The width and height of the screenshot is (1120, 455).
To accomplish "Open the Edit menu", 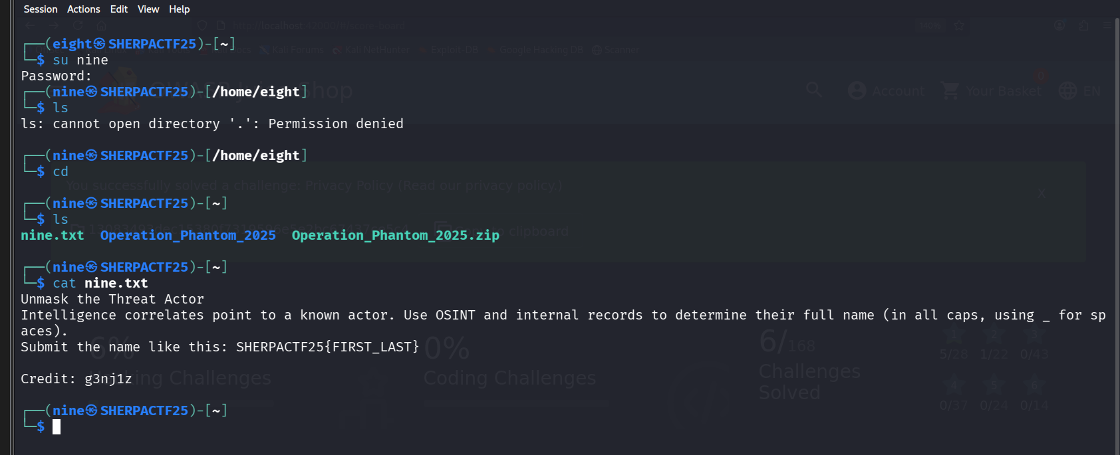I will click(119, 9).
